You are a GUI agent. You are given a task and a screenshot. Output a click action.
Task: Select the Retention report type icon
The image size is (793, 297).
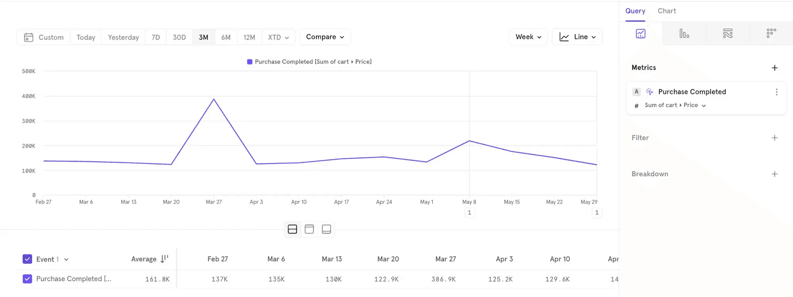click(771, 34)
